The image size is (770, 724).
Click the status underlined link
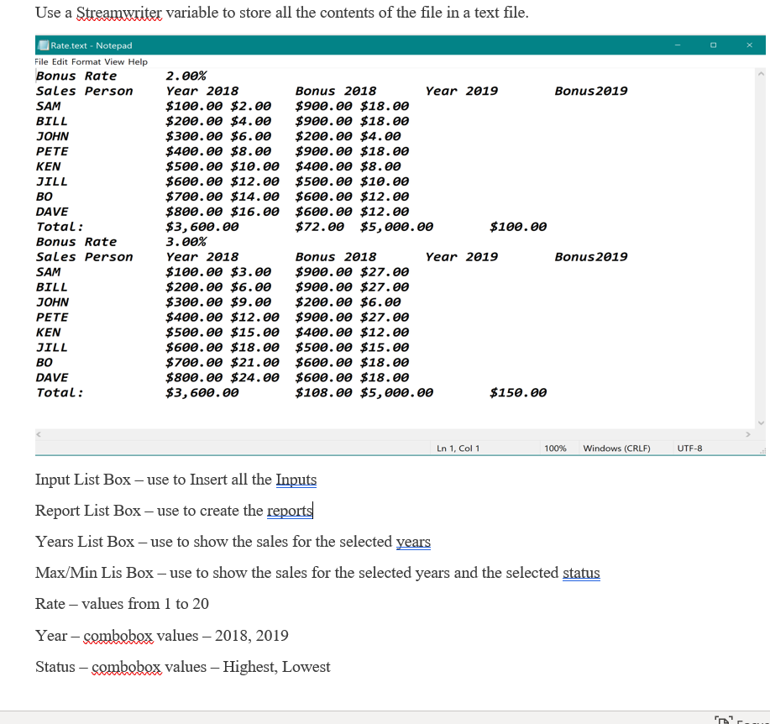coord(582,572)
